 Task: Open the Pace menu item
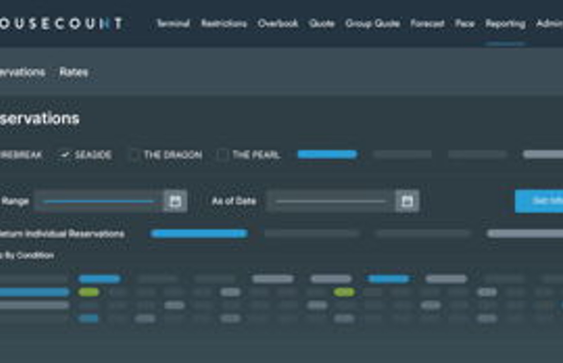tap(464, 24)
